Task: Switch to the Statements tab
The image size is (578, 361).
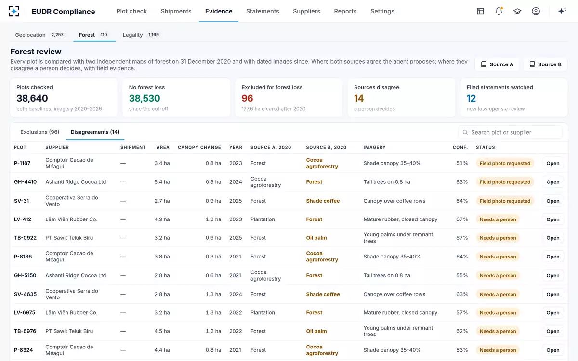Action: (263, 11)
